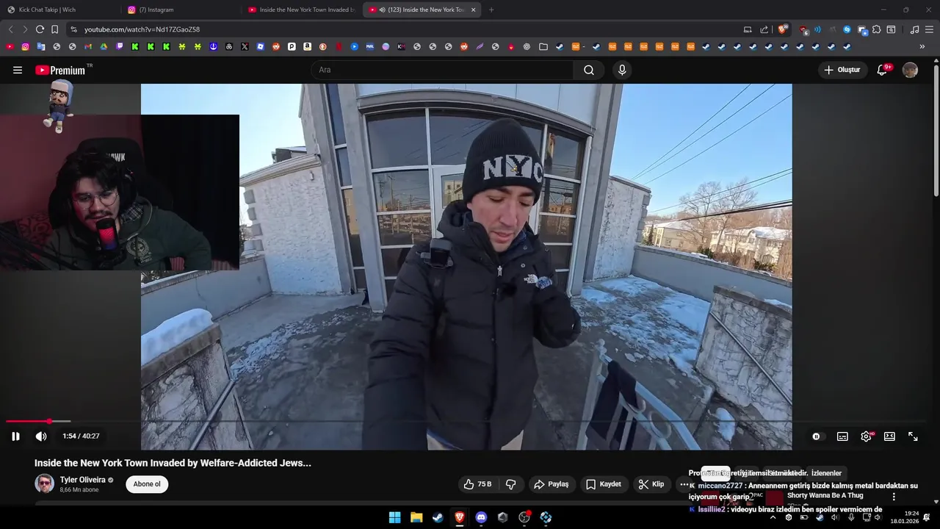Like the video with 75 B likes
Viewport: 940px width, 529px height.
pyautogui.click(x=477, y=484)
